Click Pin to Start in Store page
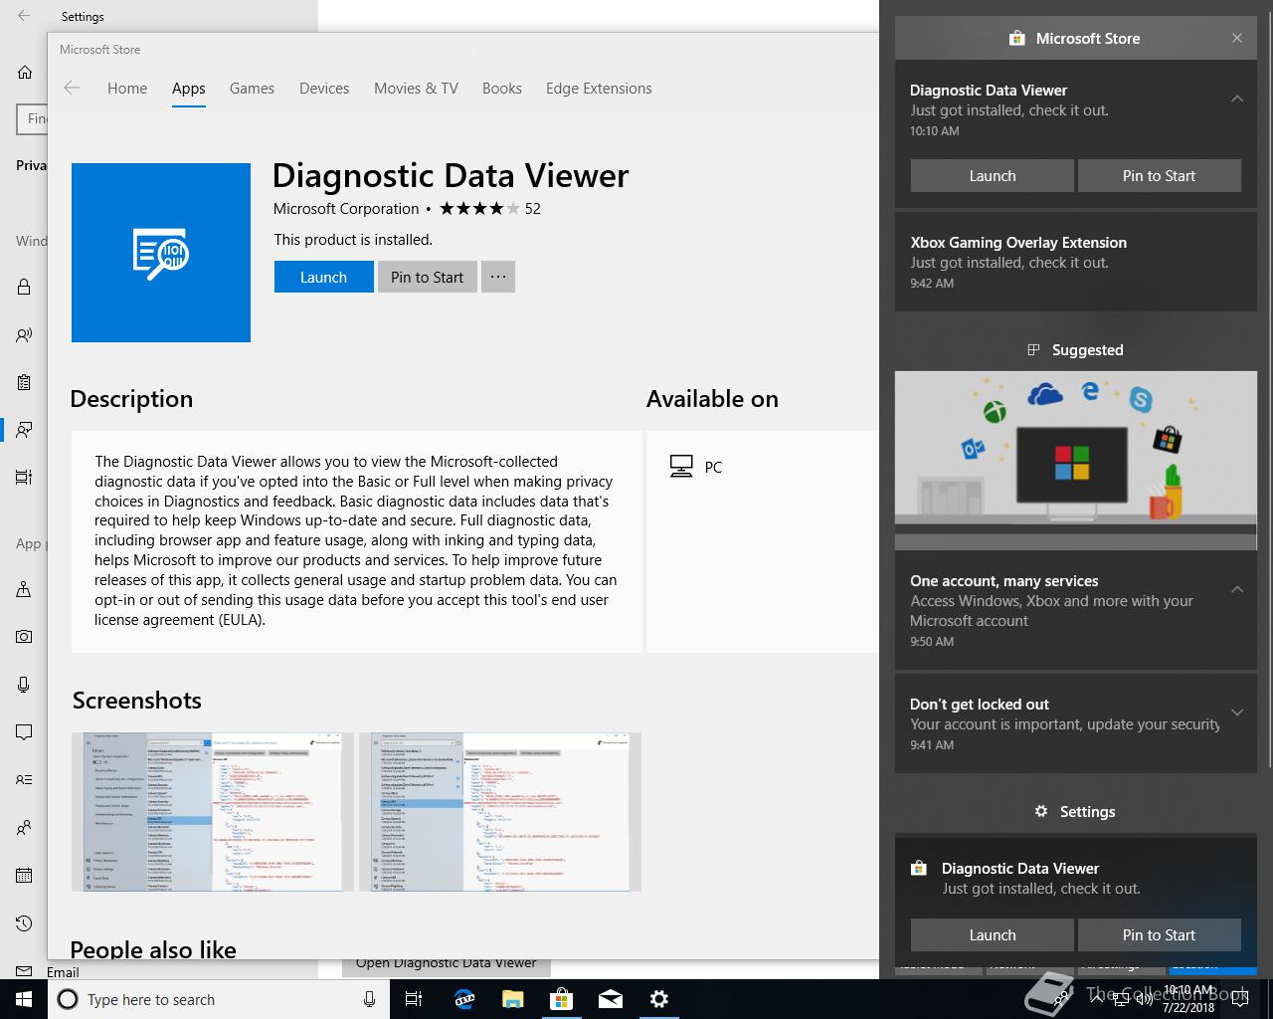 coord(428,277)
